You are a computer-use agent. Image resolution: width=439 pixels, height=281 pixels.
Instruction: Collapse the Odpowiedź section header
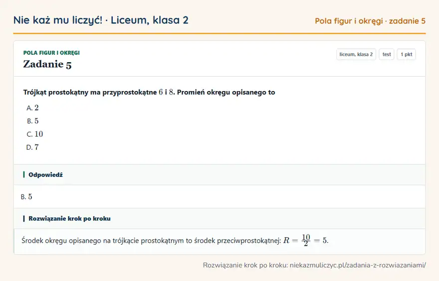click(x=219, y=175)
